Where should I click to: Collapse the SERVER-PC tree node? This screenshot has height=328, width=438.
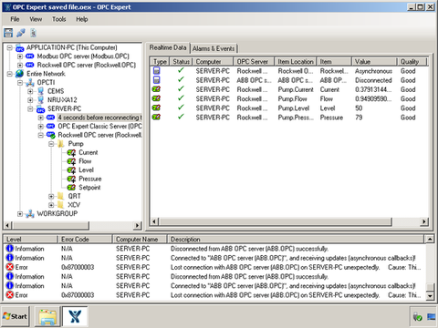pos(30,108)
